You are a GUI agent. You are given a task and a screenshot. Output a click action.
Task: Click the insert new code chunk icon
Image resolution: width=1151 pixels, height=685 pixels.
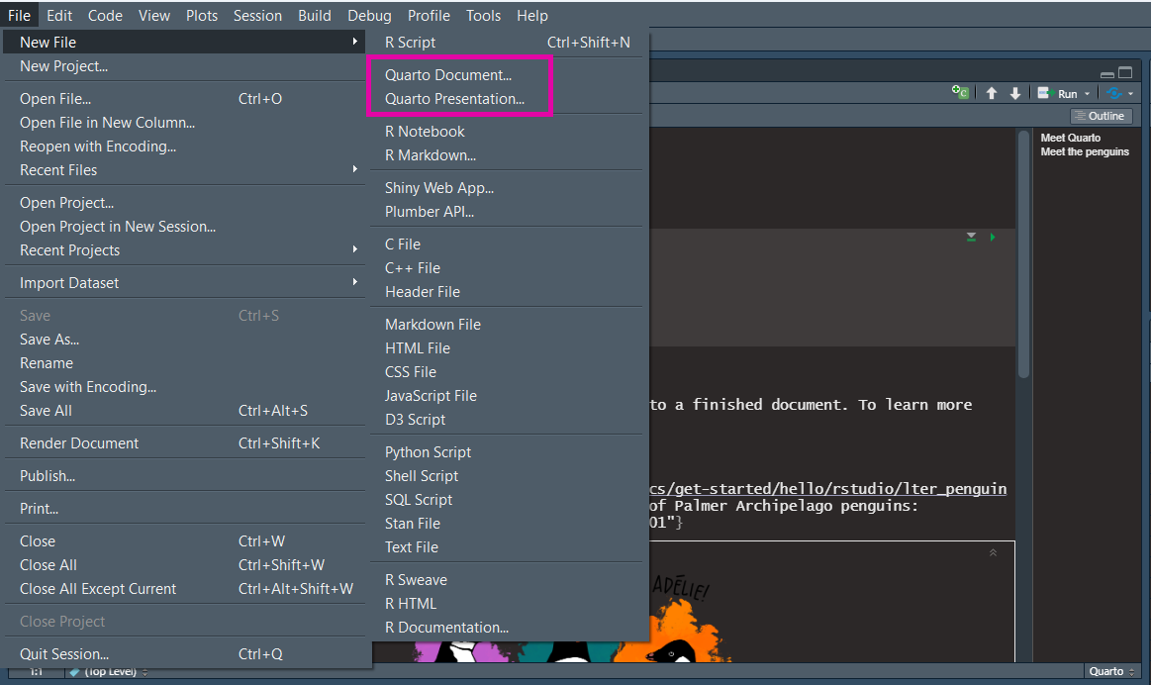tap(960, 92)
